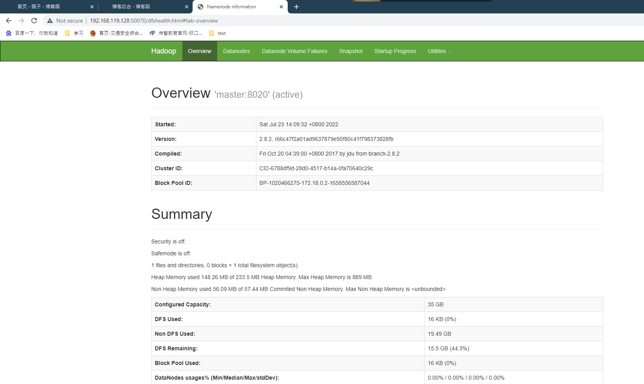The image size is (644, 384).
Task: Click the Version value 2.8.2
Action: click(x=326, y=139)
